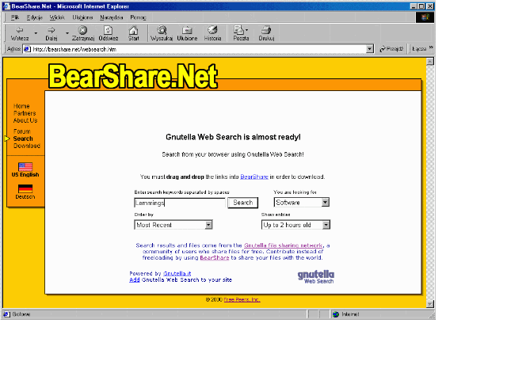Open the Software file type dropdown

point(326,203)
